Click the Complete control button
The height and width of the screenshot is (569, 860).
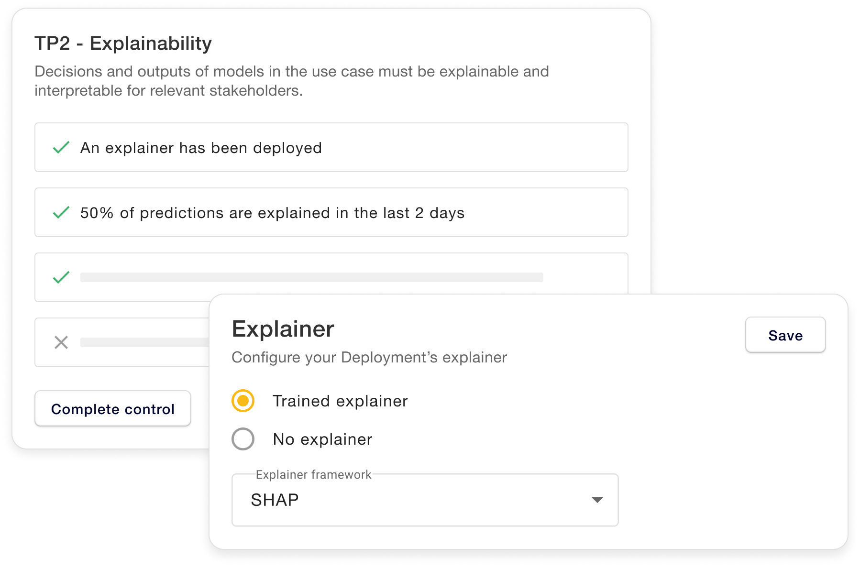[x=113, y=409]
